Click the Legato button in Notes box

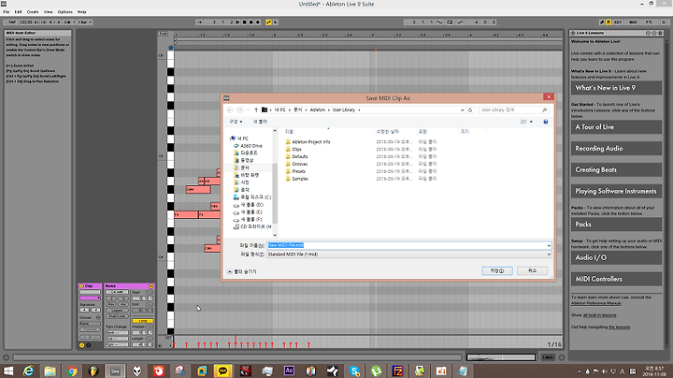117,310
